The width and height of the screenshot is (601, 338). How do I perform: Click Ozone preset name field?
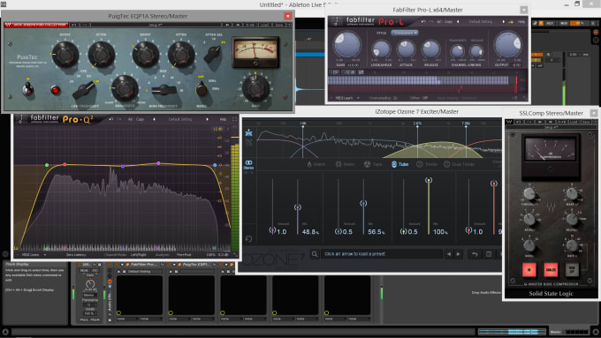(382, 254)
